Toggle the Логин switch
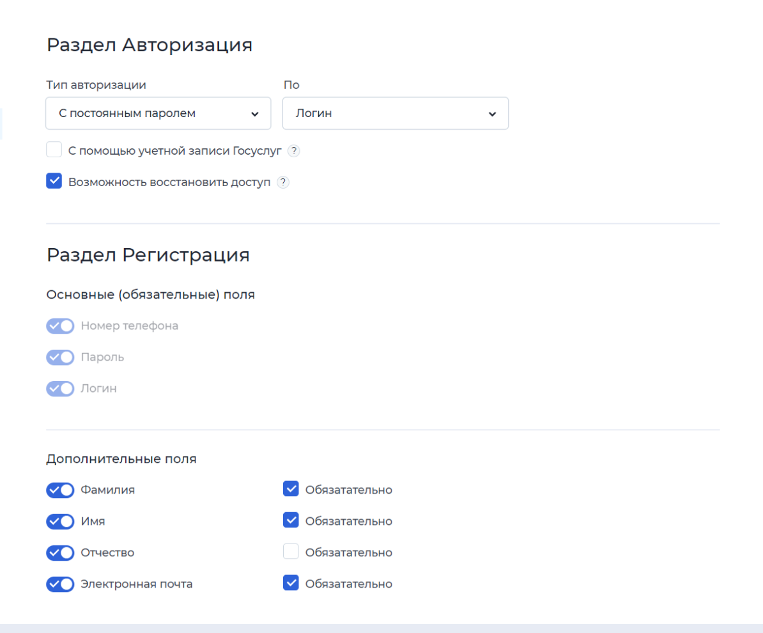The image size is (763, 633). (x=60, y=389)
